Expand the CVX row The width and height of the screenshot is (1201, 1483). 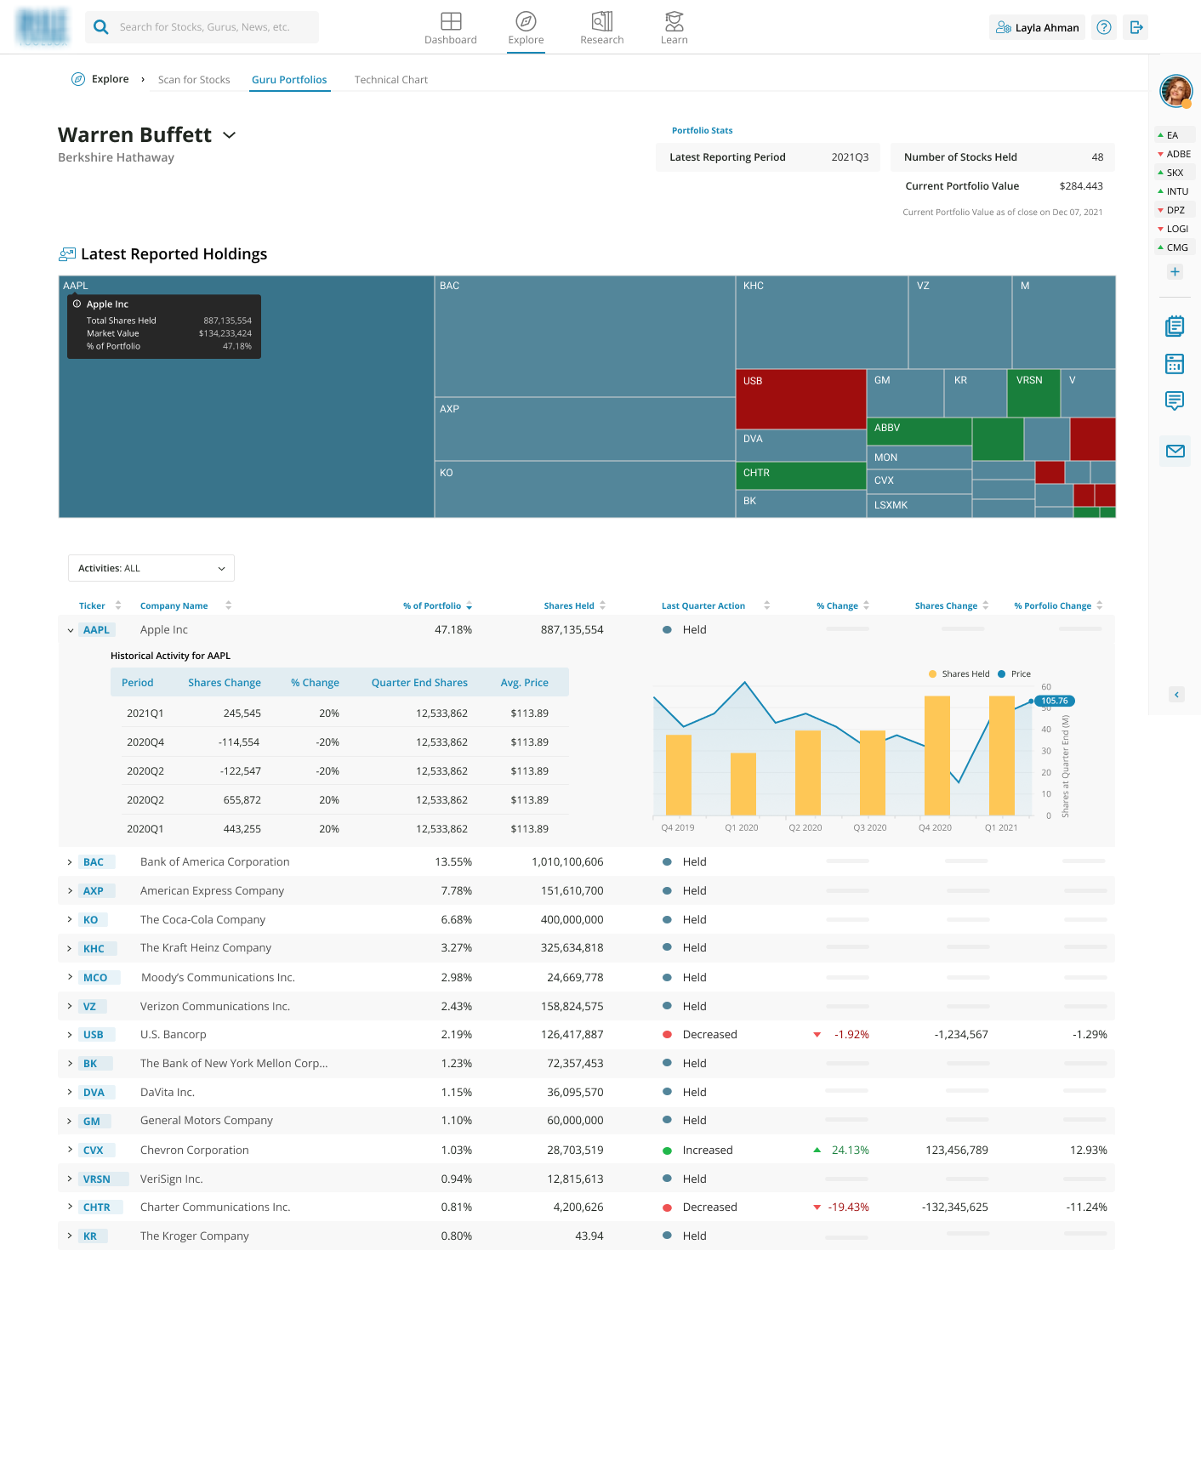[x=70, y=1150]
